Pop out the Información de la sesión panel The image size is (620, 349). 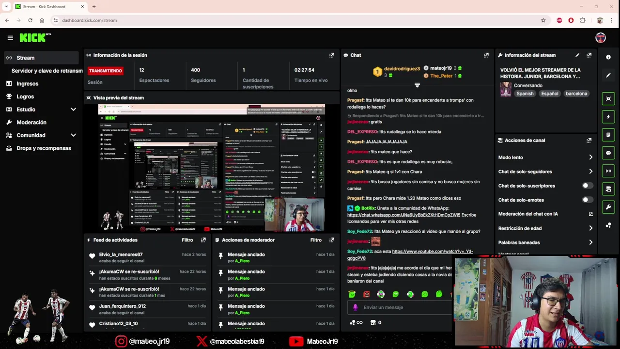[332, 55]
